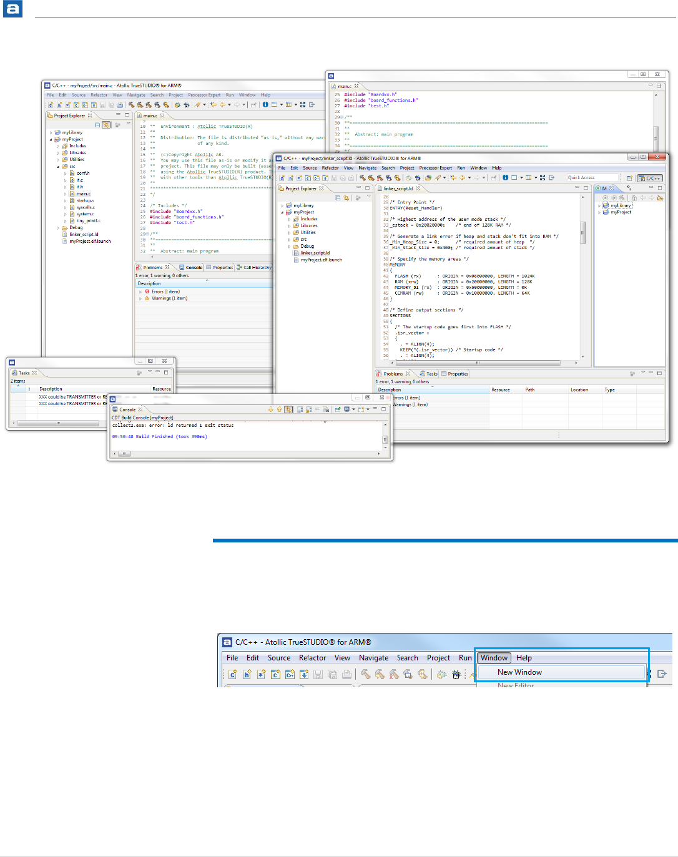Screen dimensions: 678x857
Task: Click the Atollic logo icon in enlarged title bar
Action: (226, 642)
